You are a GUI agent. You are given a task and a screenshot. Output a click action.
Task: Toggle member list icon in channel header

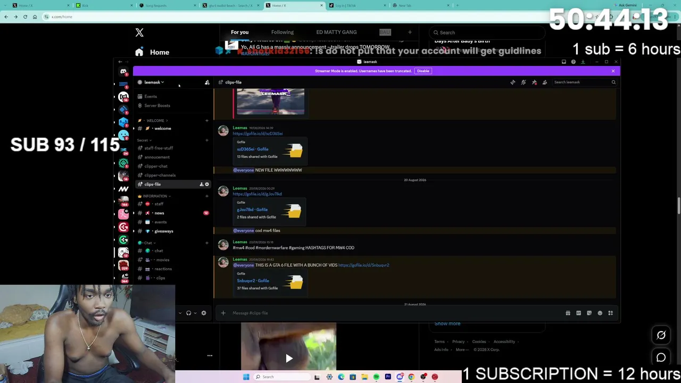pos(545,82)
